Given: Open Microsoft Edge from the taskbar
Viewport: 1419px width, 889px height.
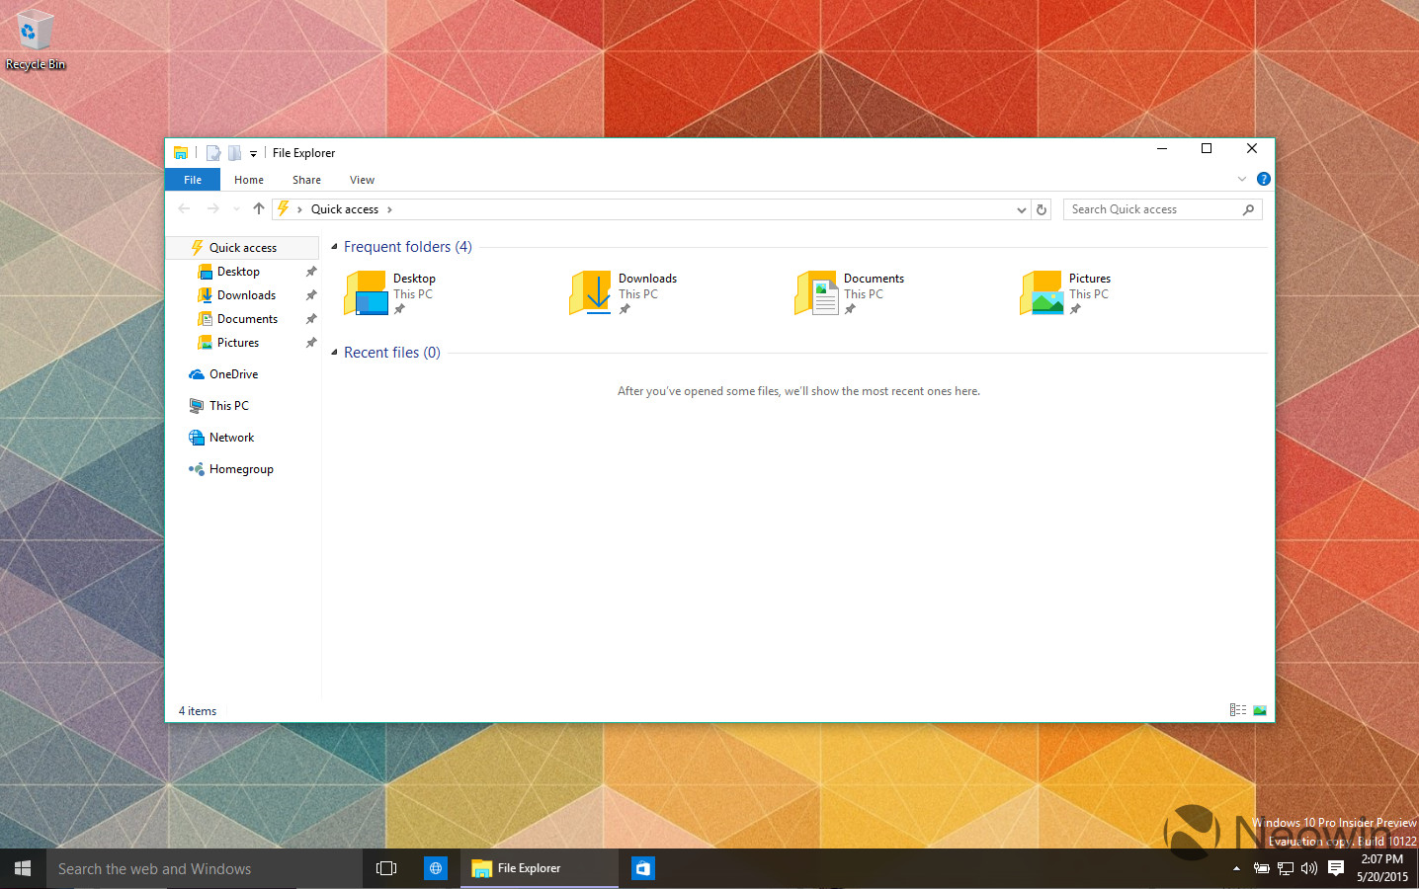Looking at the screenshot, I should (x=435, y=868).
